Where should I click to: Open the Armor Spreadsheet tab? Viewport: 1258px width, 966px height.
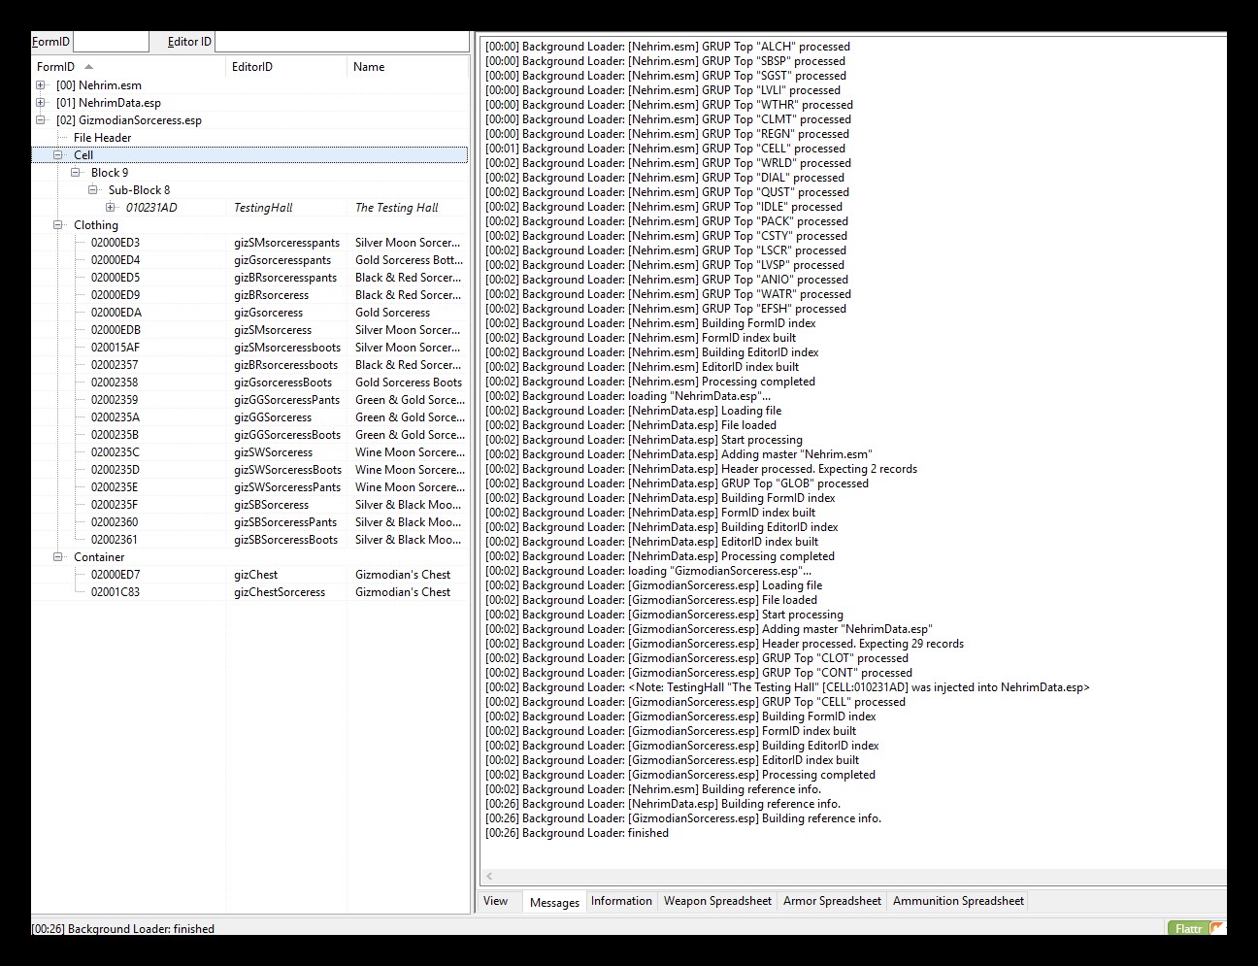pyautogui.click(x=832, y=901)
